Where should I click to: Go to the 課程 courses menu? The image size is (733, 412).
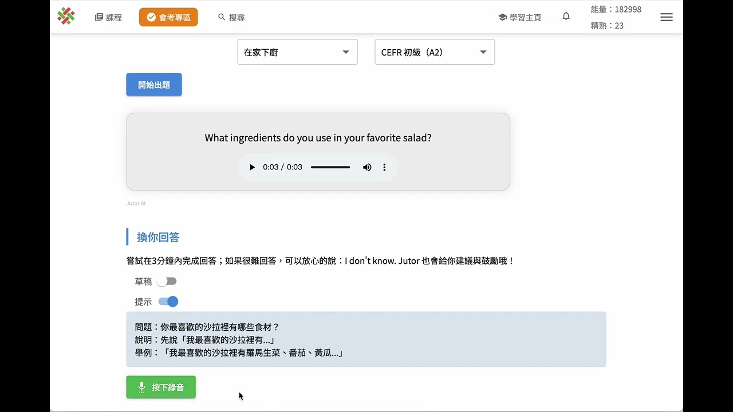(108, 17)
